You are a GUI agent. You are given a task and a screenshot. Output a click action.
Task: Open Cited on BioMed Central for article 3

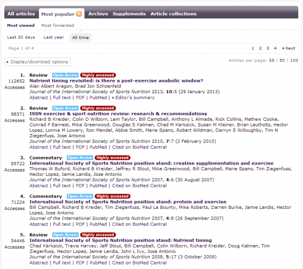click(x=140, y=185)
